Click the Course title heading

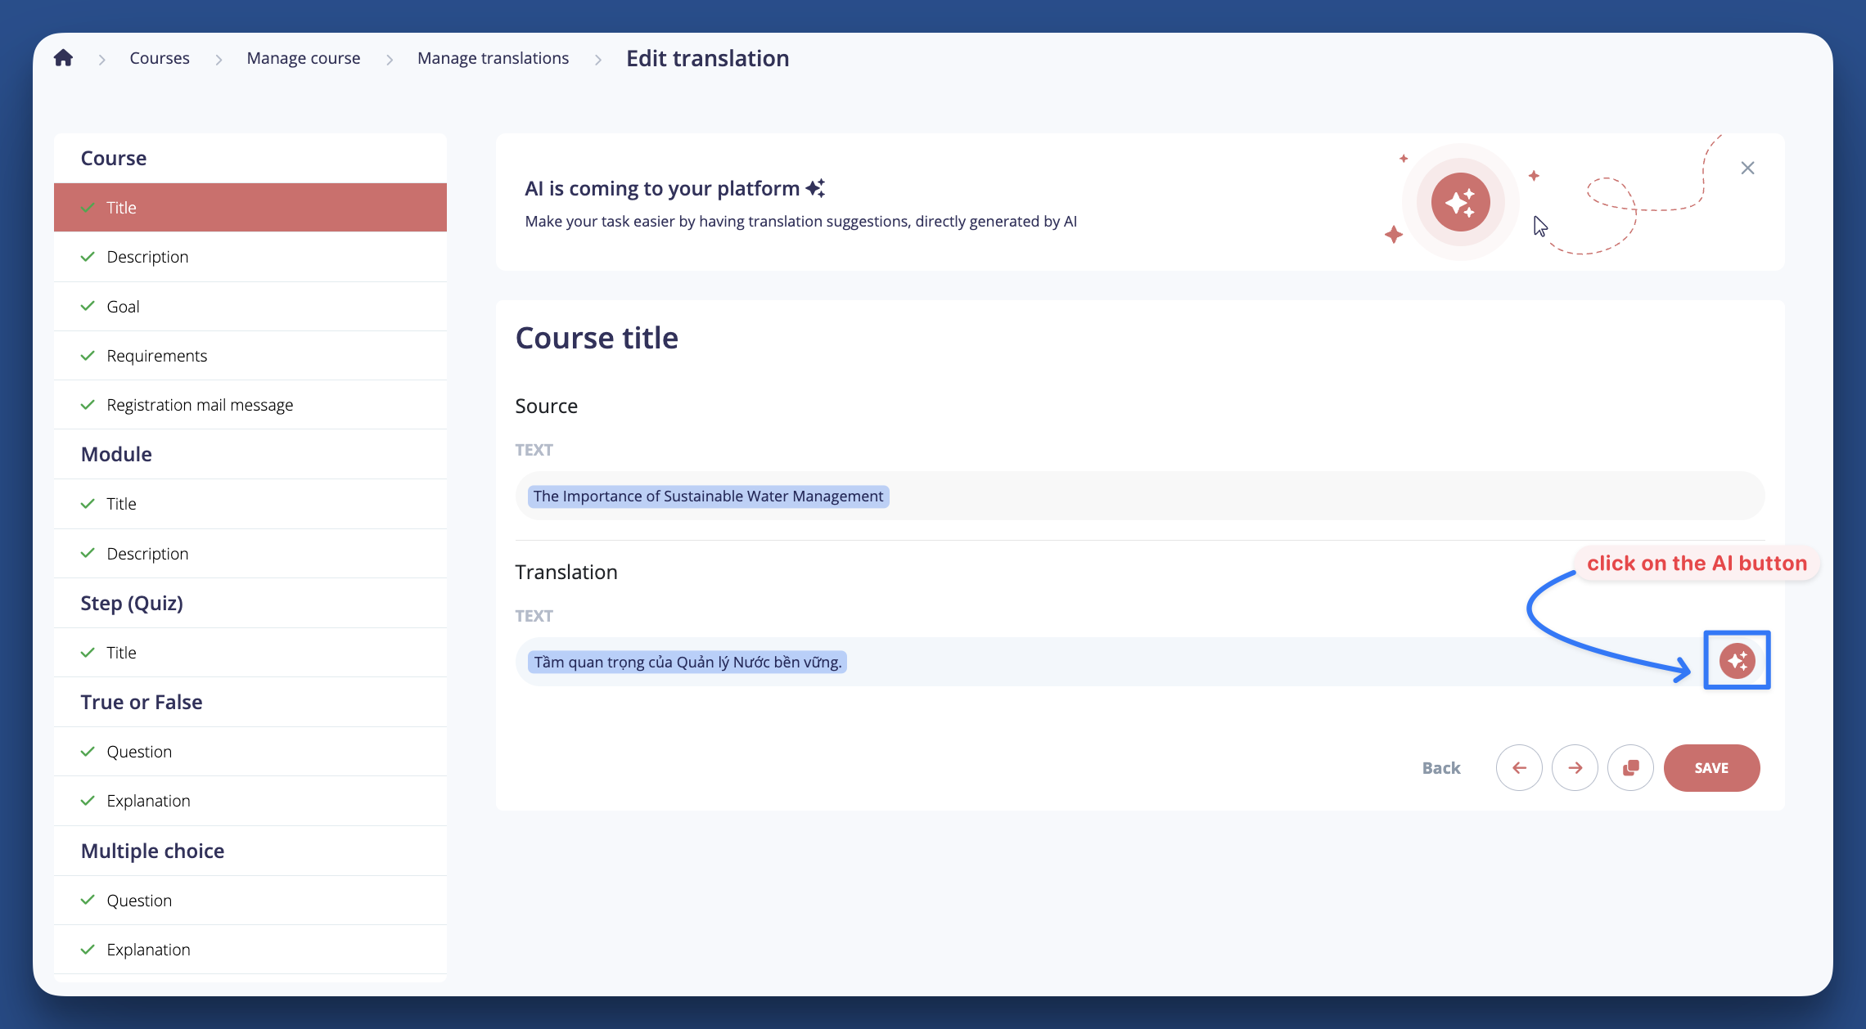[597, 338]
